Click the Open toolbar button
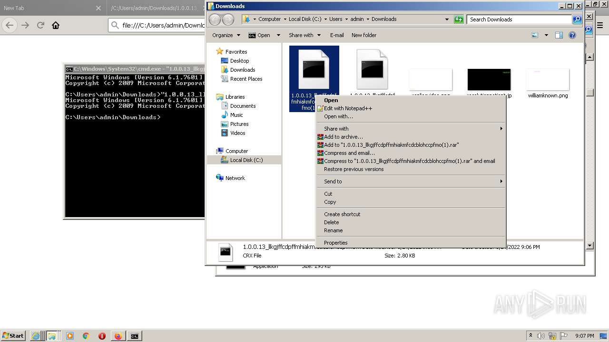The height and width of the screenshot is (342, 609). tap(259, 35)
